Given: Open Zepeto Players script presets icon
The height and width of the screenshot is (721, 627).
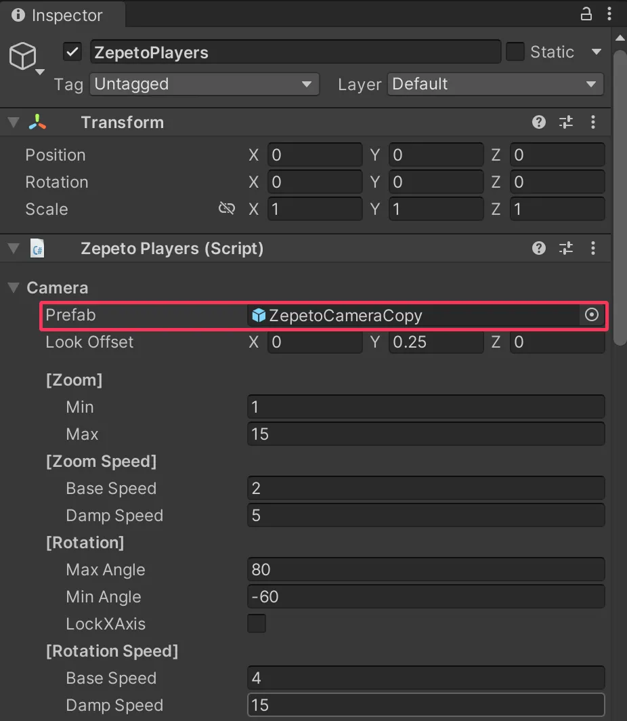Looking at the screenshot, I should point(566,248).
